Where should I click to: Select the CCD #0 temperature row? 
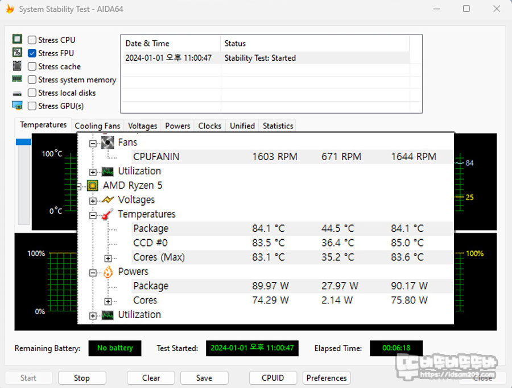click(292, 243)
